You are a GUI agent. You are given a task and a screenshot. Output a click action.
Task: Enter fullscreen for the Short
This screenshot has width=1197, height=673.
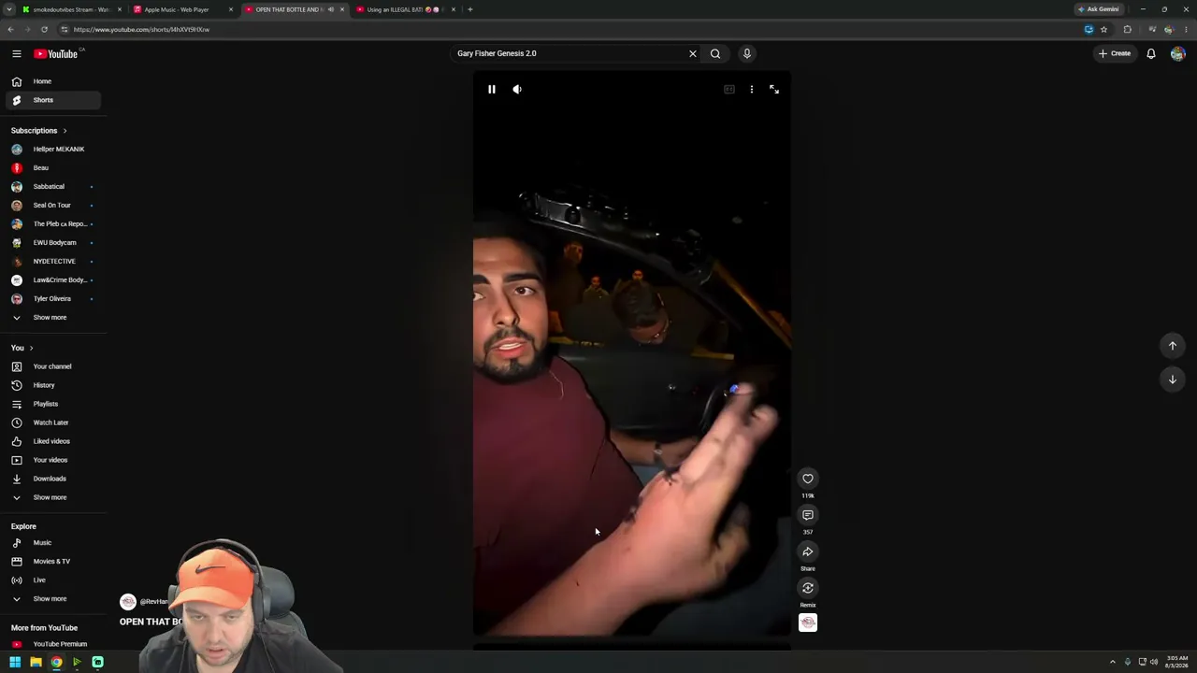click(774, 89)
